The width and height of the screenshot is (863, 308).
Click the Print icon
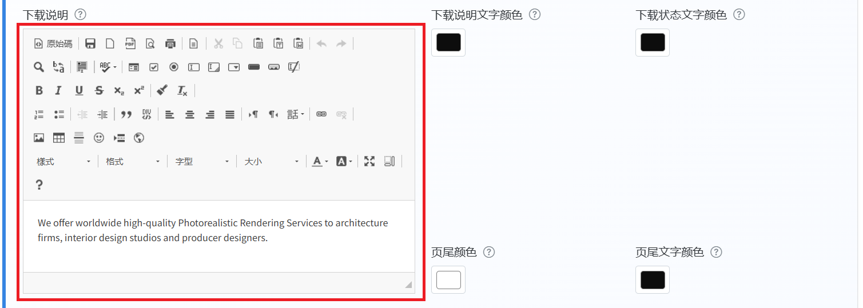170,43
